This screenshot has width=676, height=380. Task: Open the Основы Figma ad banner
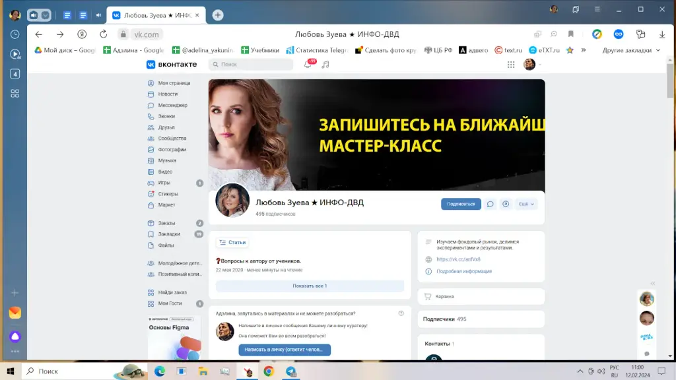(174, 338)
